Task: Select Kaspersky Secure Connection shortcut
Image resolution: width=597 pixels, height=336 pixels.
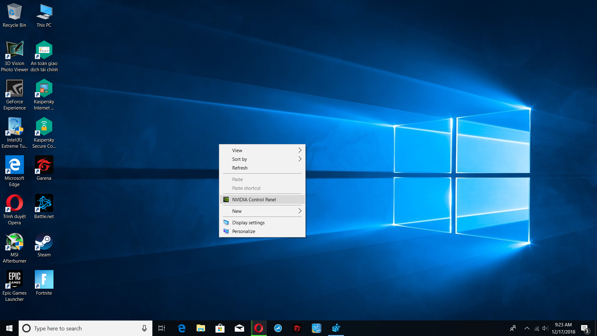Action: 44,133
